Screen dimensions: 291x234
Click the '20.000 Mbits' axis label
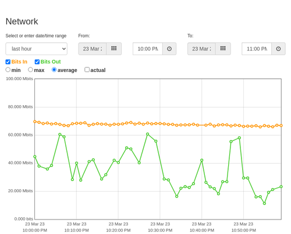pyautogui.click(x=20, y=191)
